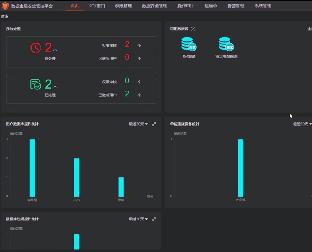Expand 最近30天 dropdown in 数据库违规操作统计
Viewport: 312px width, 252px height.
pos(138,219)
